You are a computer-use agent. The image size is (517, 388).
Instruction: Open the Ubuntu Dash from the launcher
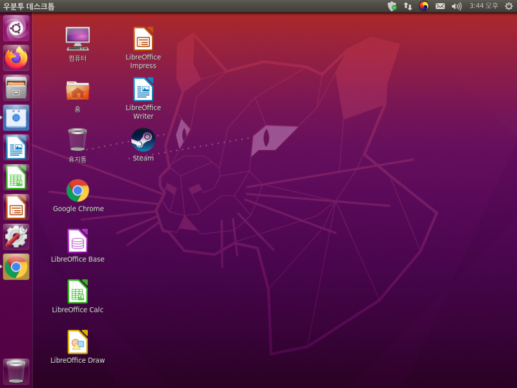point(16,28)
